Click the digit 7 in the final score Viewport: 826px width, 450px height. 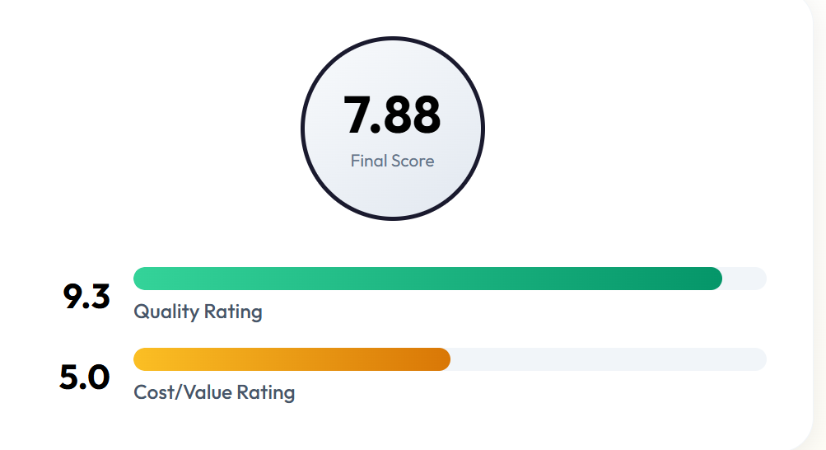point(357,116)
